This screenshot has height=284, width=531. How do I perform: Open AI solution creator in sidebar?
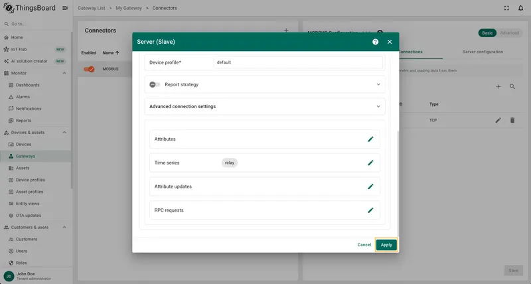tap(36, 61)
